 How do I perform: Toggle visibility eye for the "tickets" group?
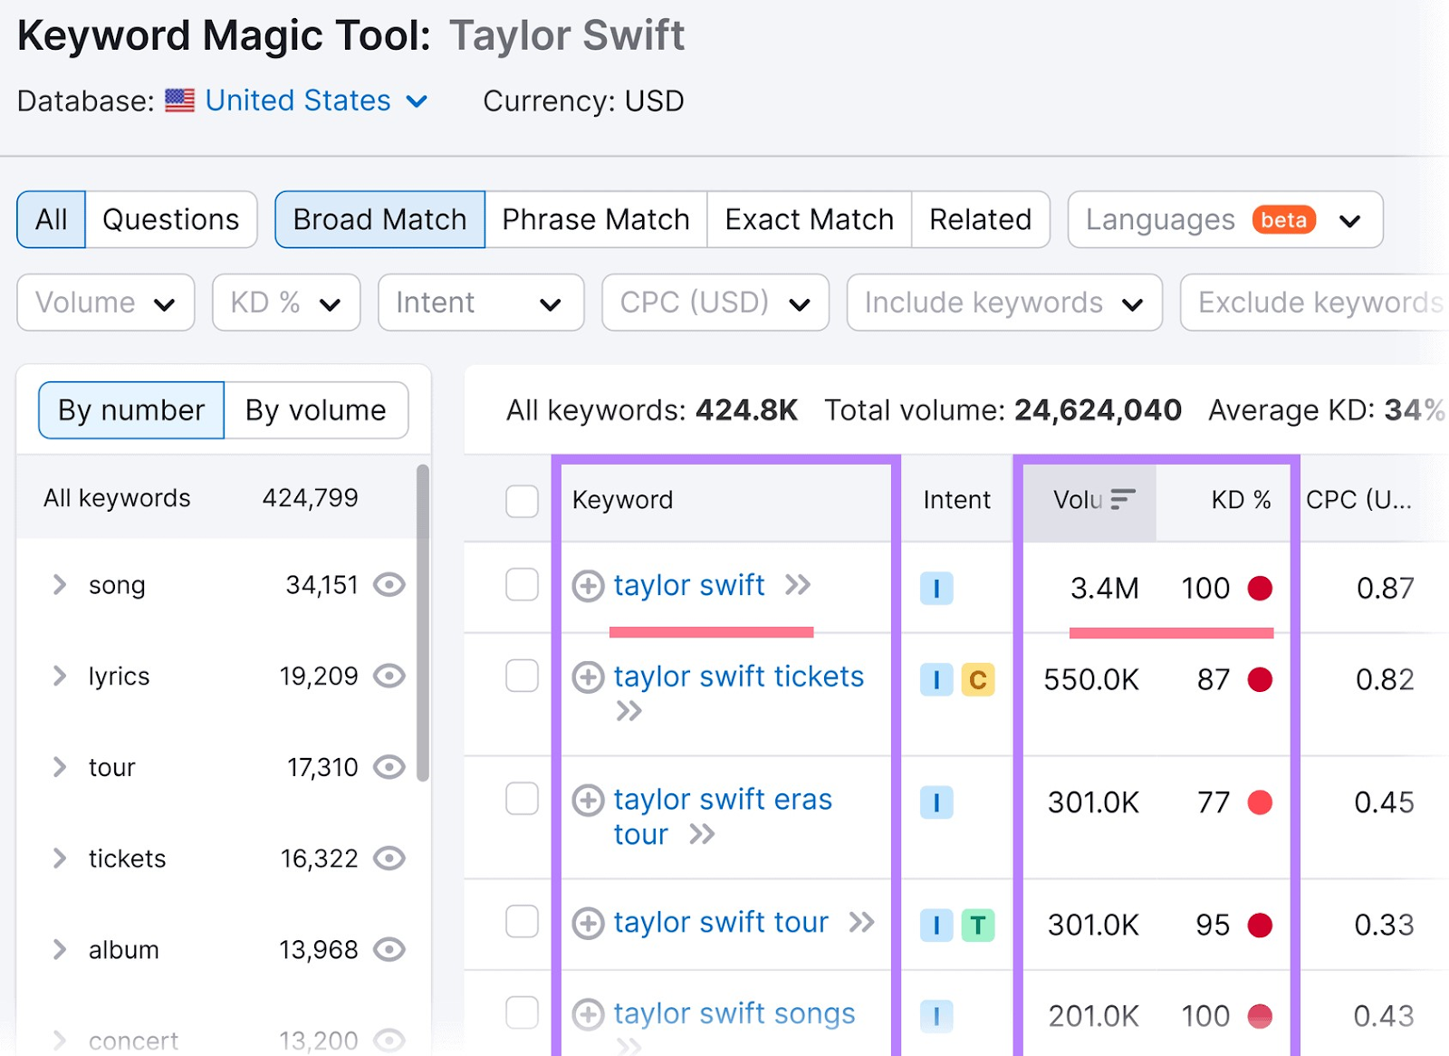click(x=389, y=858)
